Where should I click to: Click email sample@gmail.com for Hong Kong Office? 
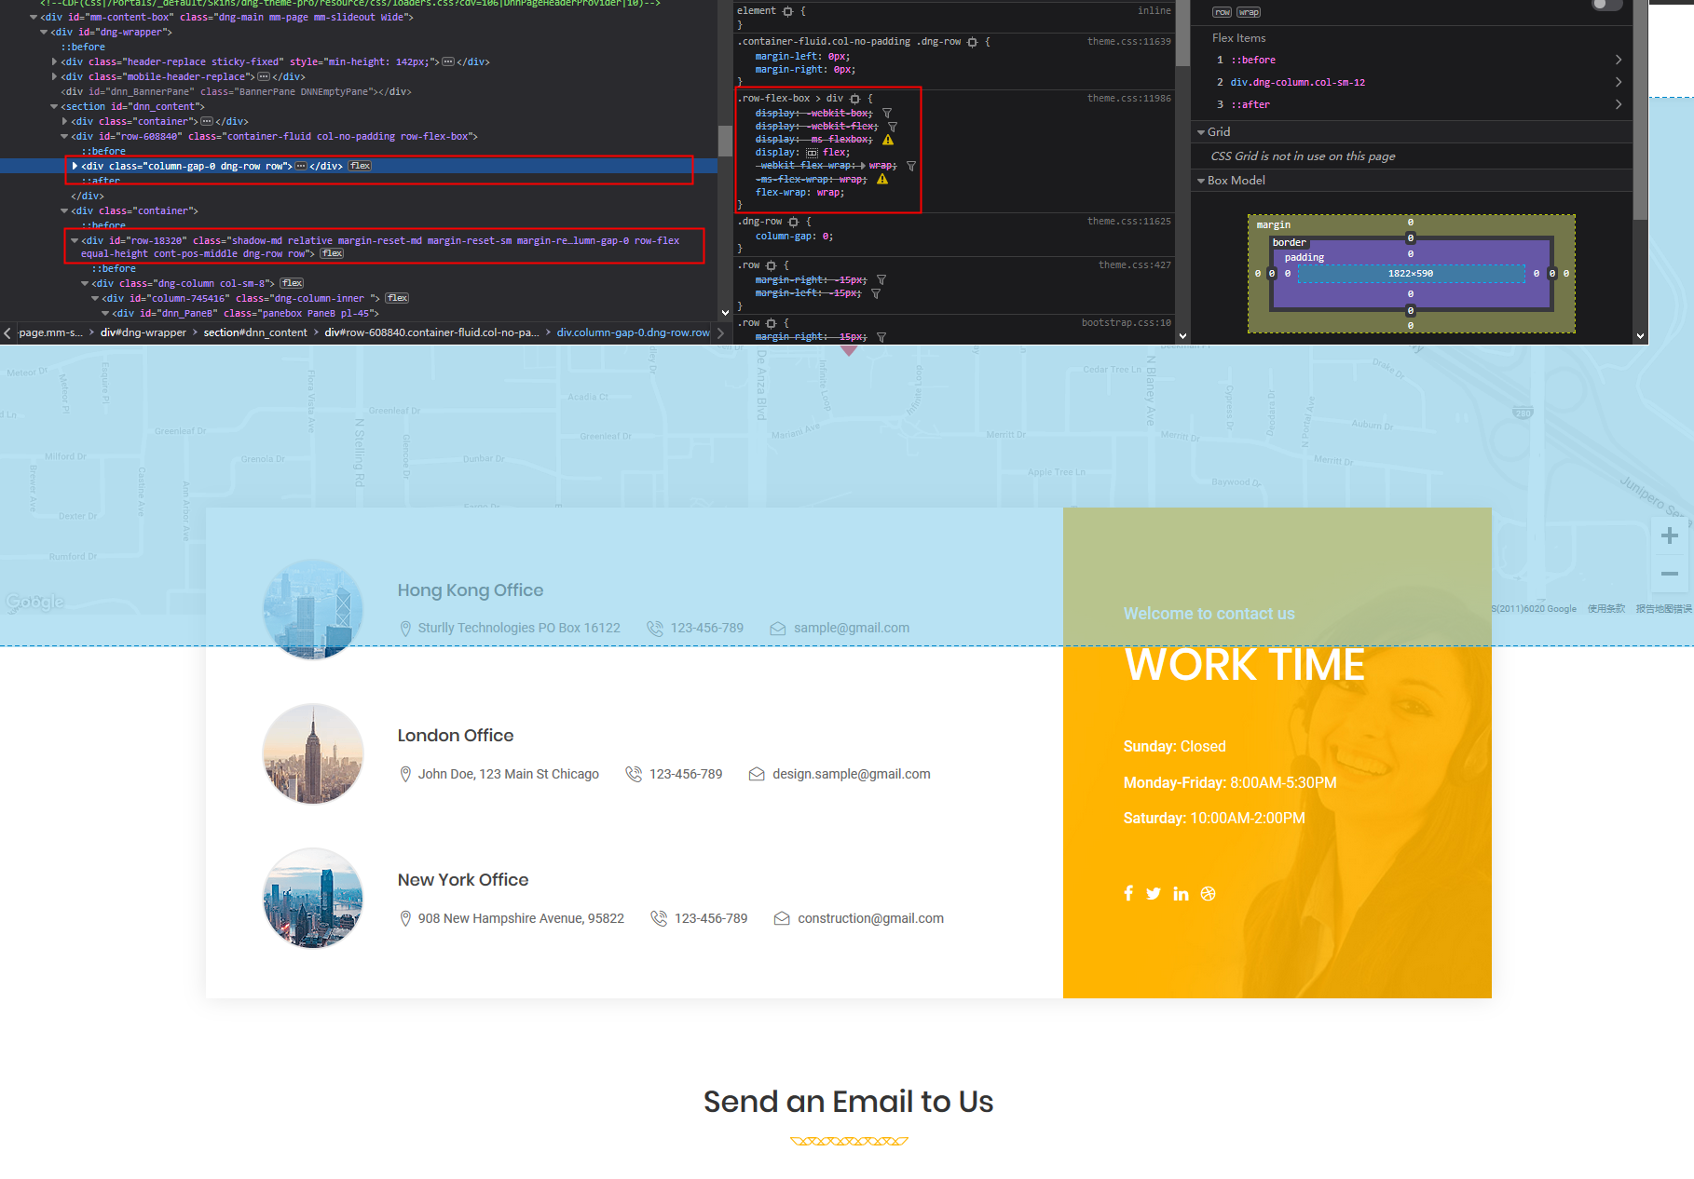pyautogui.click(x=852, y=628)
